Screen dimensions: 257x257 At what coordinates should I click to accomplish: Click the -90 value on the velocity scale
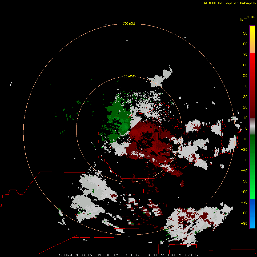244,223
